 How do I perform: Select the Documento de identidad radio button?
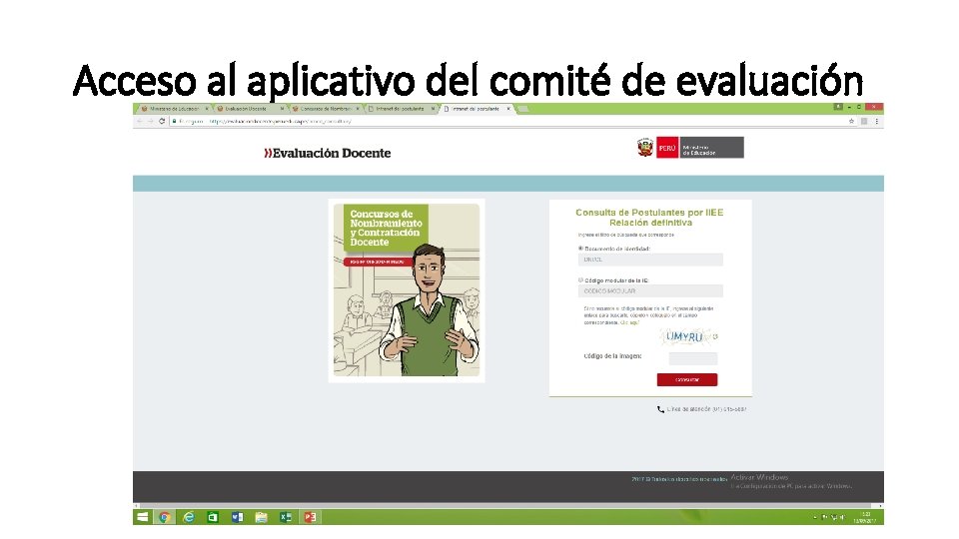pyautogui.click(x=580, y=249)
